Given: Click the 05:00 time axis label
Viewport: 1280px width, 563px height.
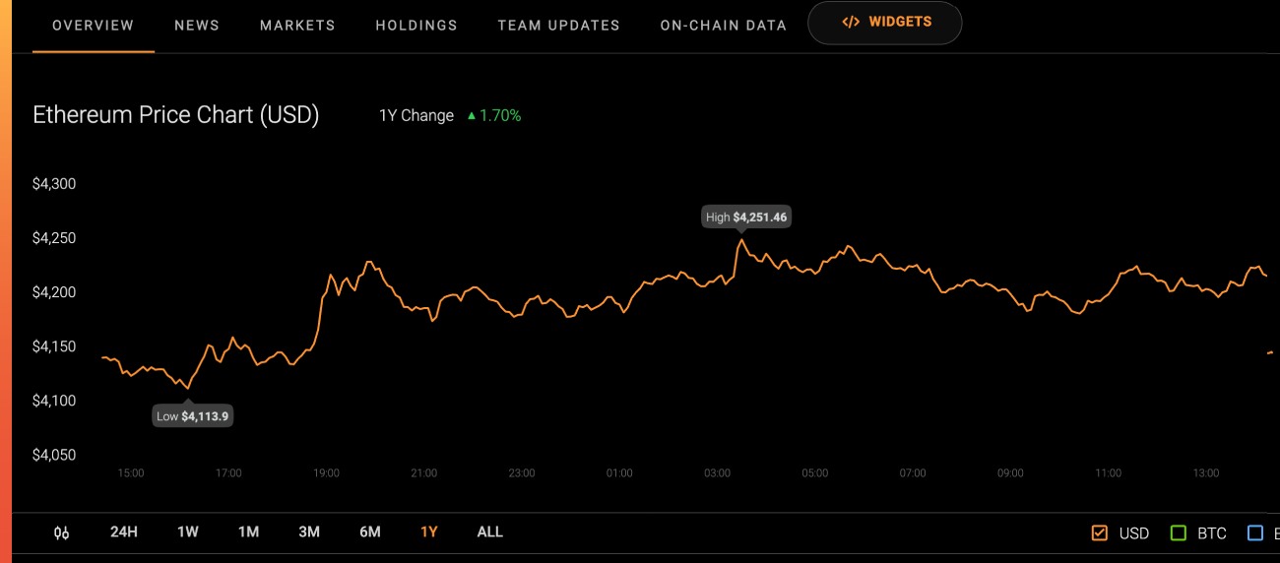Looking at the screenshot, I should point(814,473).
